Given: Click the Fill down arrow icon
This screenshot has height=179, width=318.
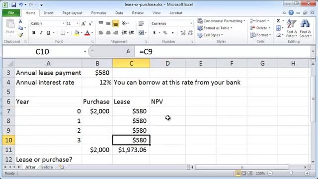Looking at the screenshot, I should pos(279,28).
